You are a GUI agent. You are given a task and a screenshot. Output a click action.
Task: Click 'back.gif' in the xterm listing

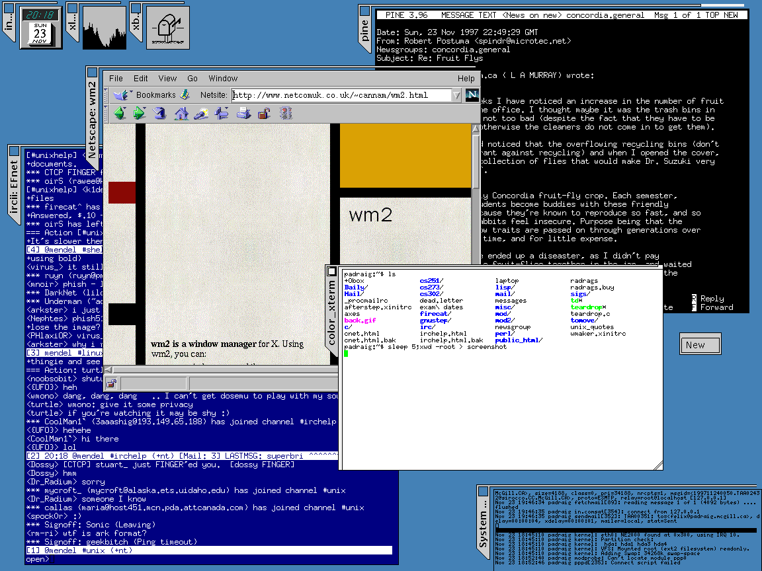pyautogui.click(x=360, y=321)
